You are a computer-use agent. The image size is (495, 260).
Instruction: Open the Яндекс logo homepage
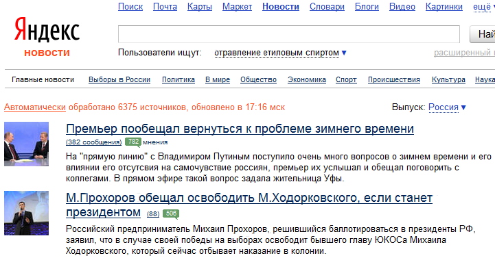pyautogui.click(x=47, y=30)
